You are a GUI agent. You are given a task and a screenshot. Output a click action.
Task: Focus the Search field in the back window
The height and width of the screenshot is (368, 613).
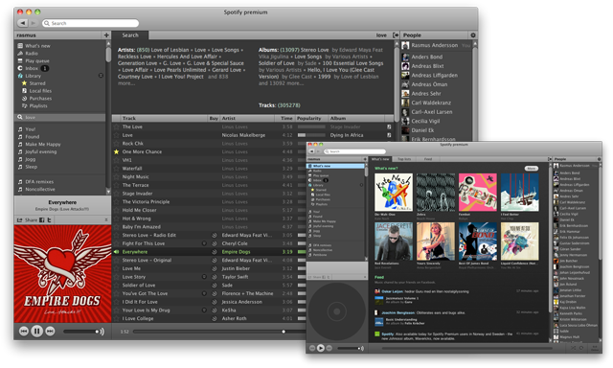tap(90, 23)
